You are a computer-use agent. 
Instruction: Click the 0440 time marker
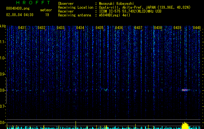(x=197, y=28)
